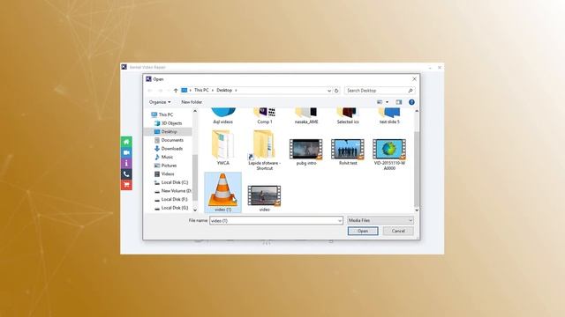Click the navigation pane scroll up arrow

(x=195, y=111)
